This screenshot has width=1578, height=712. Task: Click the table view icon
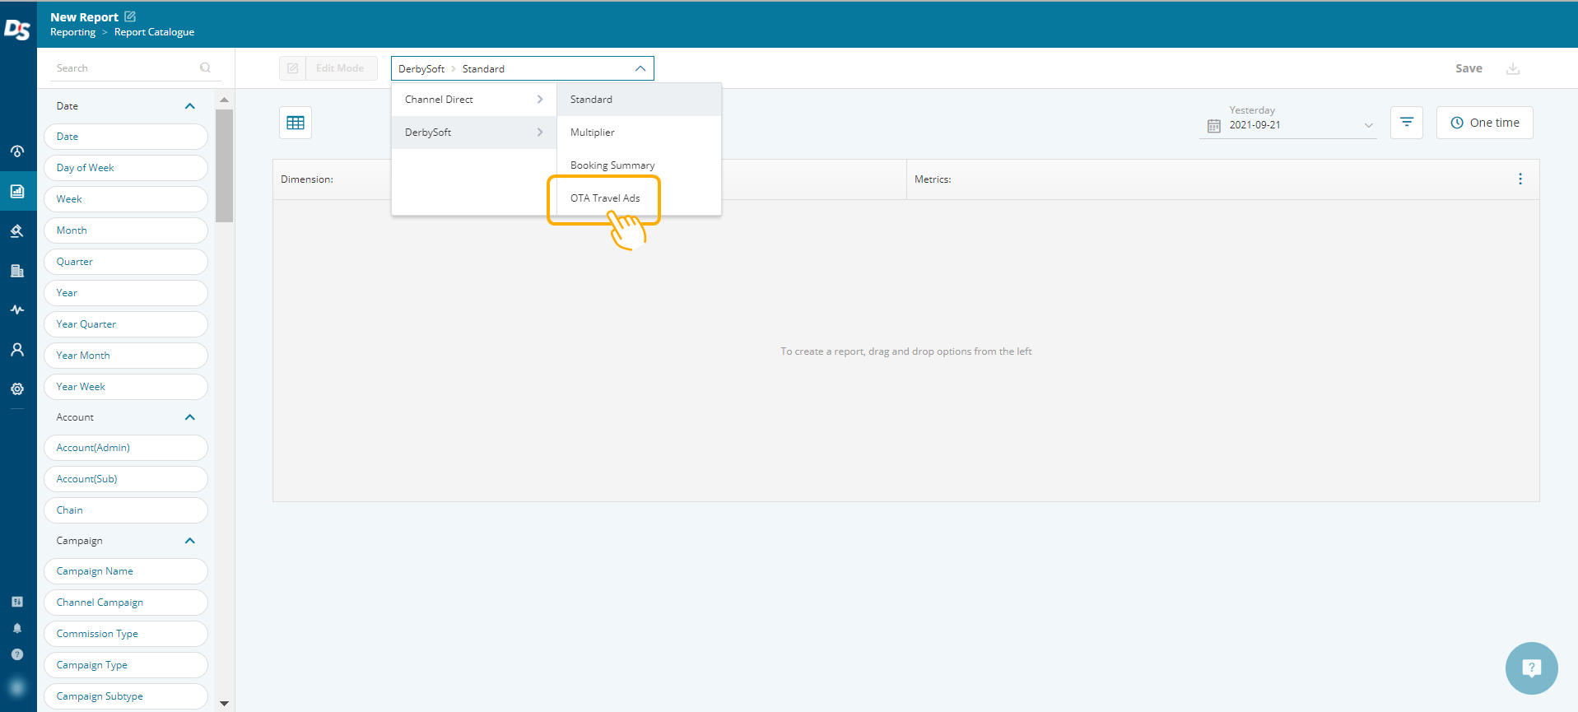296,123
